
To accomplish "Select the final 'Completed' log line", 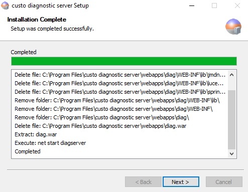I will [28, 151].
